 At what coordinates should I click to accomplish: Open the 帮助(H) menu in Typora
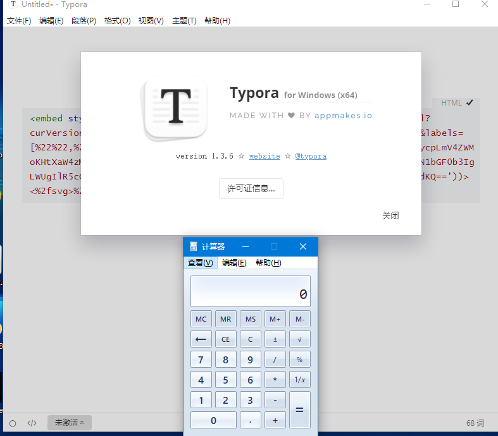pyautogui.click(x=217, y=21)
